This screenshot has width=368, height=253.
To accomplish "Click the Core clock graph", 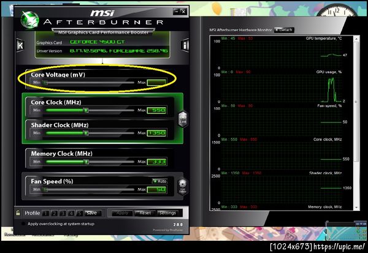I will (x=281, y=156).
